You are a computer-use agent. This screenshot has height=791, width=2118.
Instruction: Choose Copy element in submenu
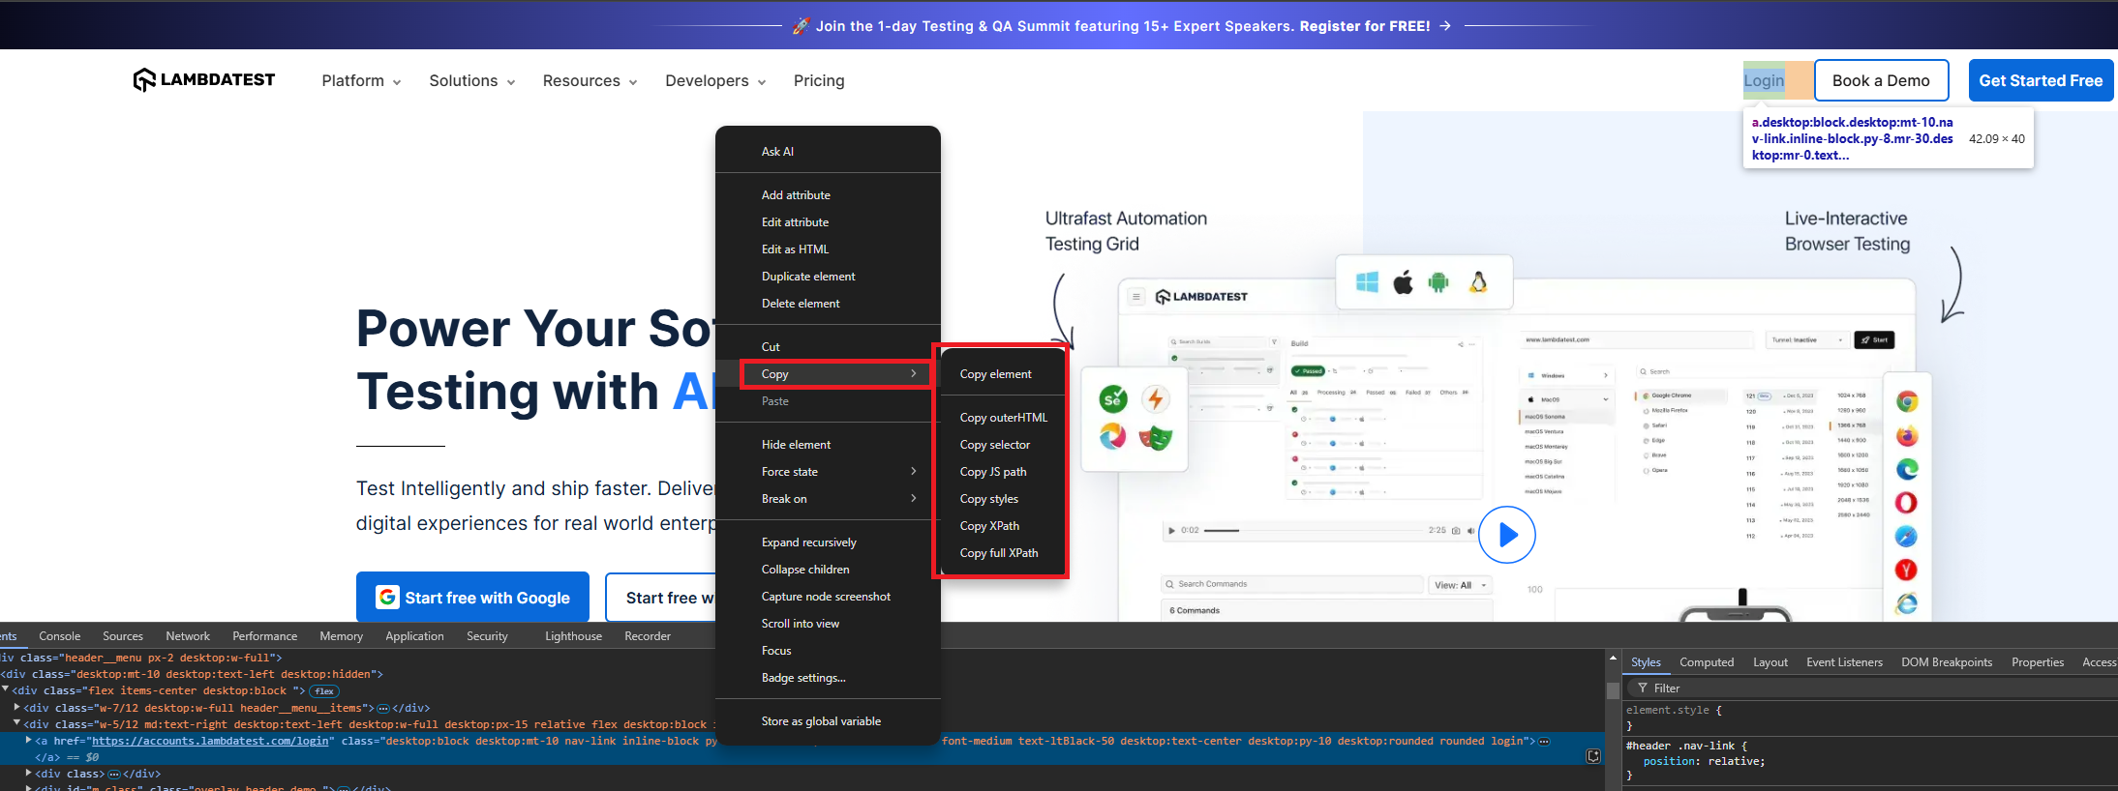(1003, 374)
